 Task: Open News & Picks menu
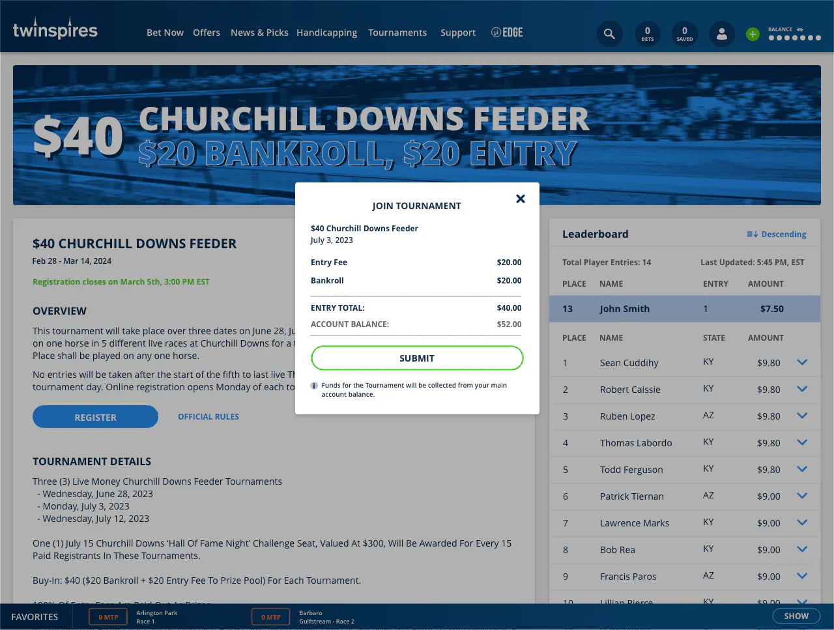(x=259, y=33)
